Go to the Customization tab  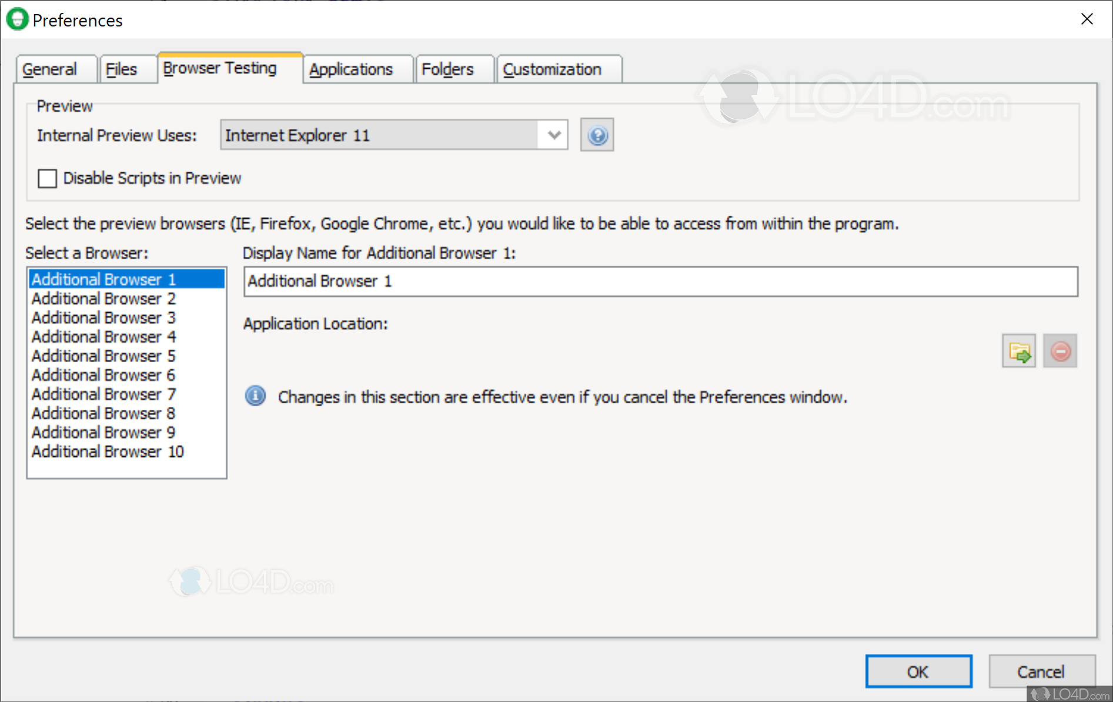coord(552,69)
